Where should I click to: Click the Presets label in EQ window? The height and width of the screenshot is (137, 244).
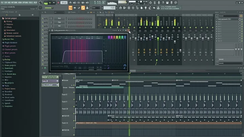tap(115, 31)
